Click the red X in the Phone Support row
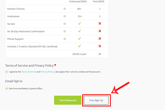This screenshot has width=165, height=110. click(x=100, y=38)
